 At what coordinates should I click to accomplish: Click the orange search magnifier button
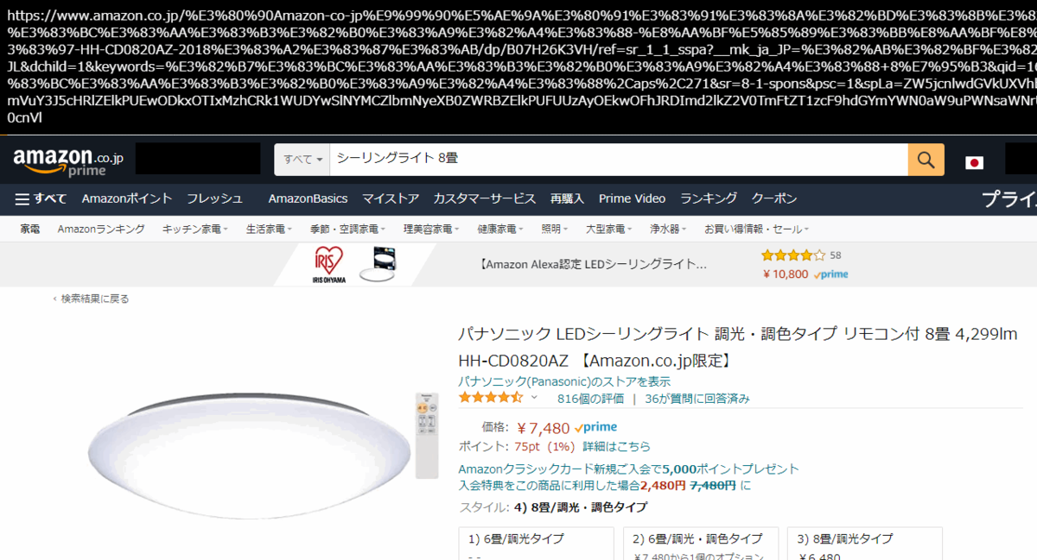[x=926, y=160]
